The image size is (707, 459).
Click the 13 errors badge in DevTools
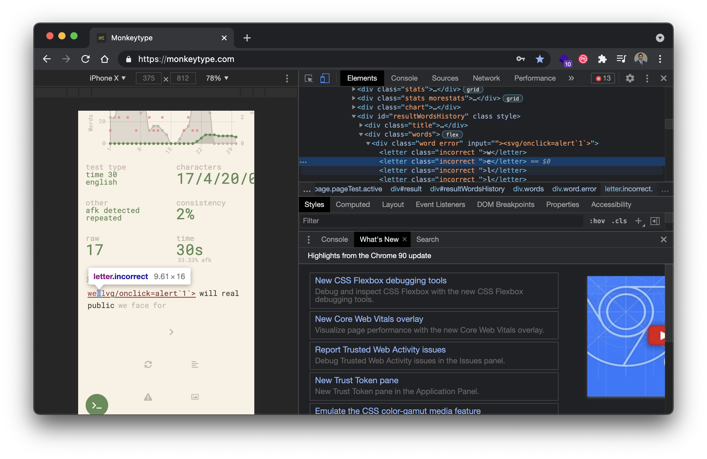pos(602,78)
